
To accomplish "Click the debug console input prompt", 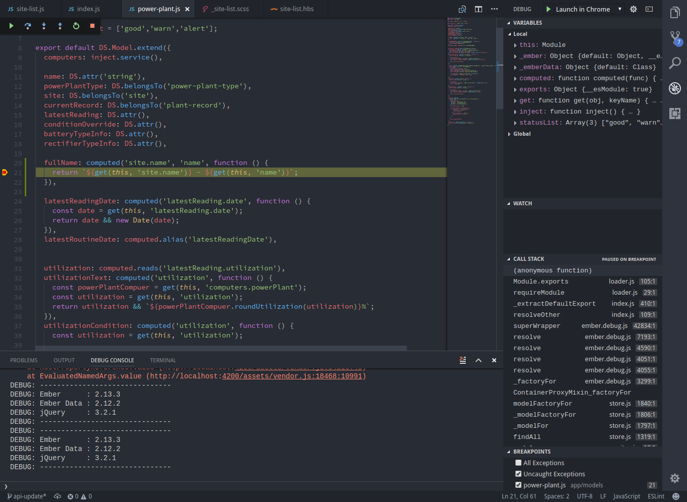I will click(252, 486).
